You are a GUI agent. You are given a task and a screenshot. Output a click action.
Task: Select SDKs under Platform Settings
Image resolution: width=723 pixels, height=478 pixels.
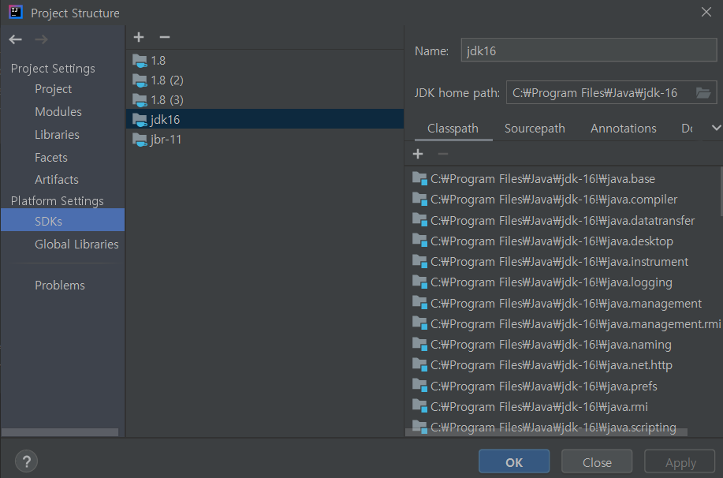tap(63, 221)
